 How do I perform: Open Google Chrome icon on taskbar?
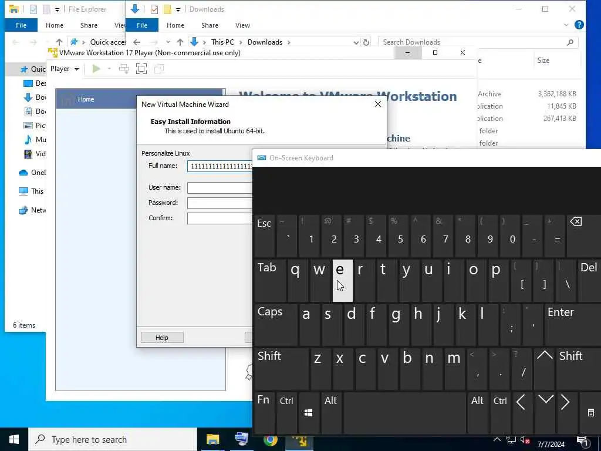coord(270,439)
